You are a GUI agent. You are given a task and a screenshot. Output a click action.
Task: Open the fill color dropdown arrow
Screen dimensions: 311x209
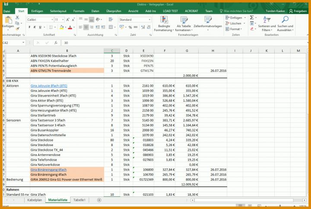(x=65, y=27)
